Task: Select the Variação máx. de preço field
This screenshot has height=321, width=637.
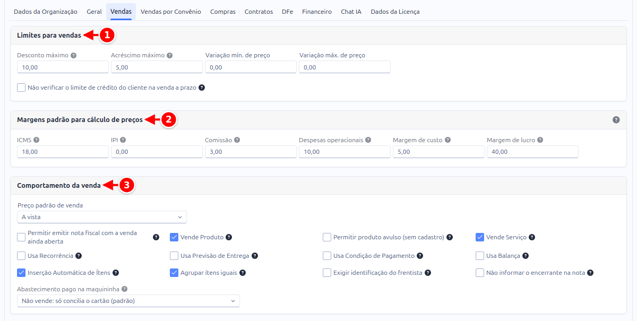Action: [345, 67]
